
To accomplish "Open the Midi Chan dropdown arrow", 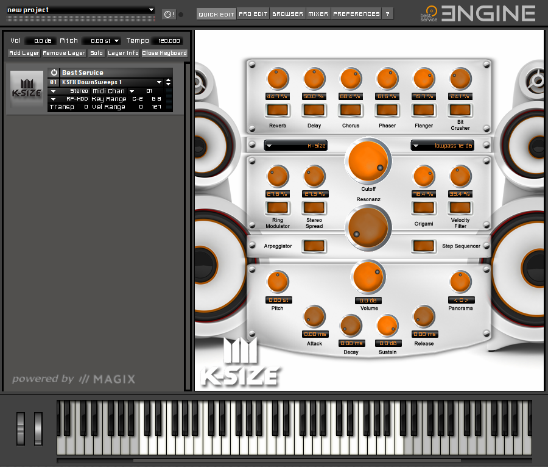I will [x=132, y=91].
